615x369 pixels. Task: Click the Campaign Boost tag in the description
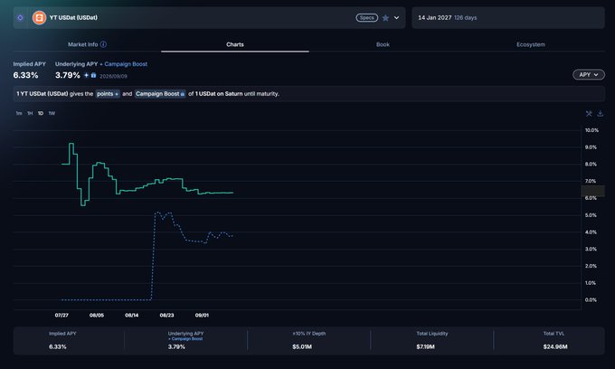click(x=160, y=94)
